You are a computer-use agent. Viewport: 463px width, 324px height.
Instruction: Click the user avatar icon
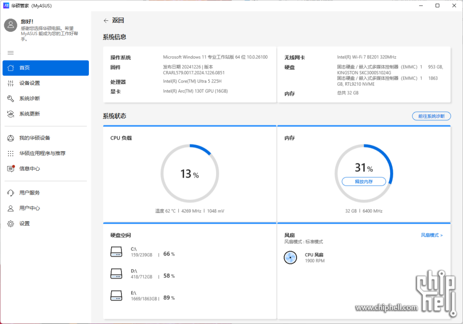(x=10, y=25)
